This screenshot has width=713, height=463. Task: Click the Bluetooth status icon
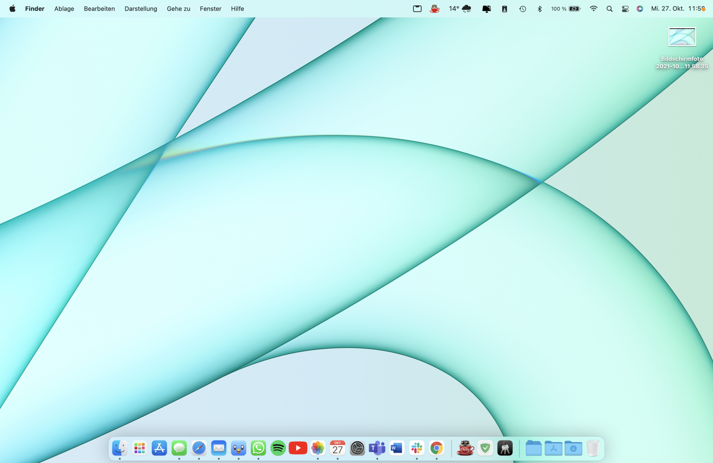pos(539,9)
